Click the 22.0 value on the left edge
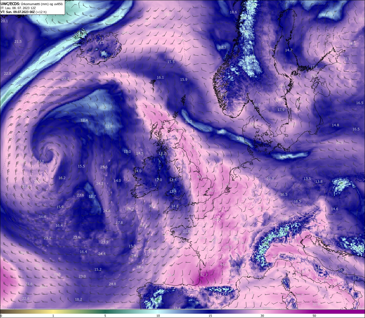 (x=7, y=74)
